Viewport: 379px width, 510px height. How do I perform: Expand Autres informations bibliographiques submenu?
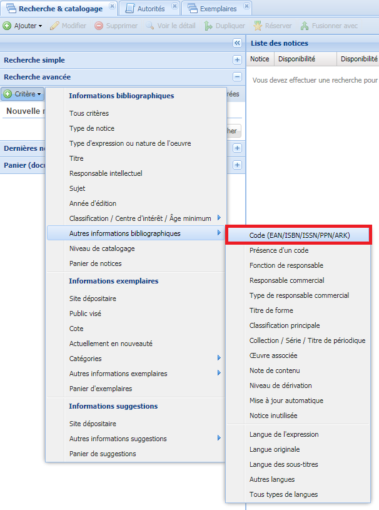coord(219,233)
